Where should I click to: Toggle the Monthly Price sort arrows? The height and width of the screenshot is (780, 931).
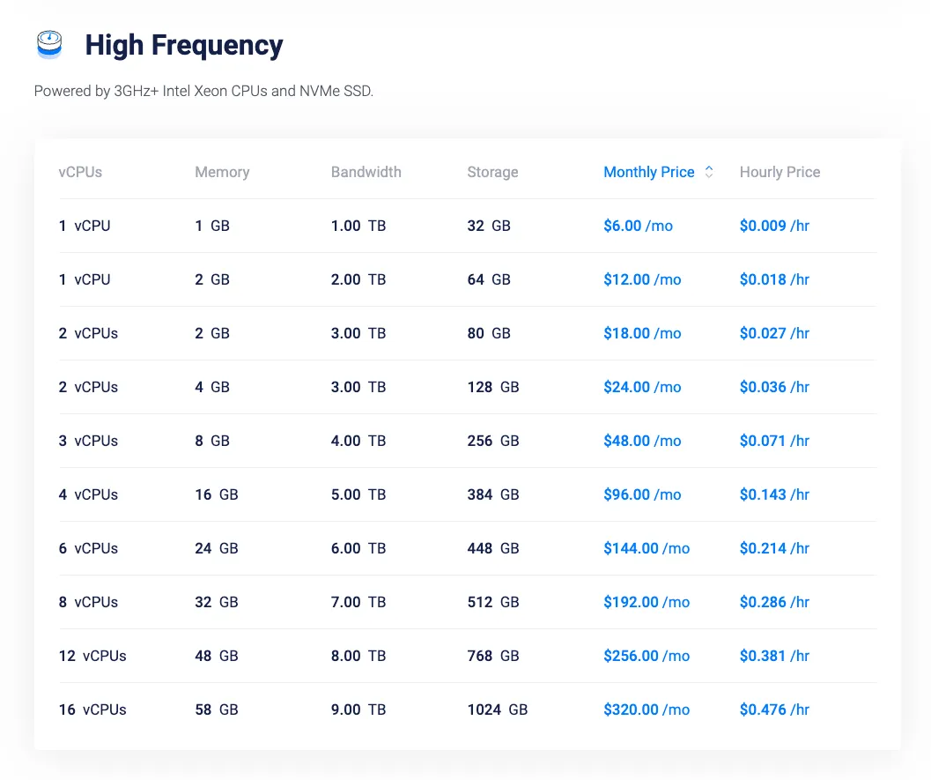tap(709, 172)
